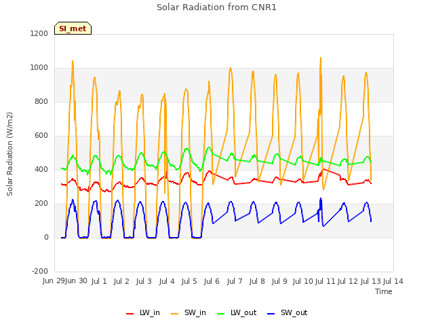Click the 0 y-axis tick label
Viewport: 434px width, 326px height.
tap(46, 237)
